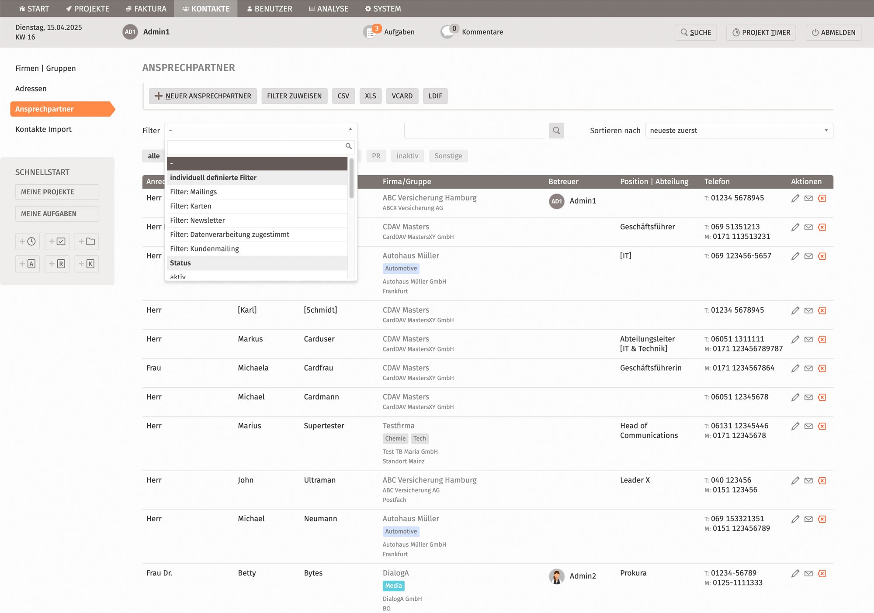Screen dimensions: 874x613
Task: Click the add time entry clock quickstart icon
Action: click(28, 241)
